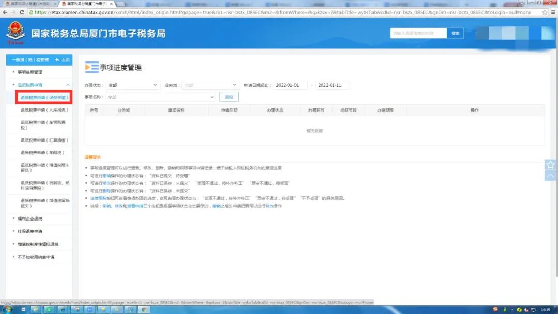Image resolution: width=558 pixels, height=314 pixels.
Task: Select 退抵税费申请（入库减免）
Action: tap(44, 110)
